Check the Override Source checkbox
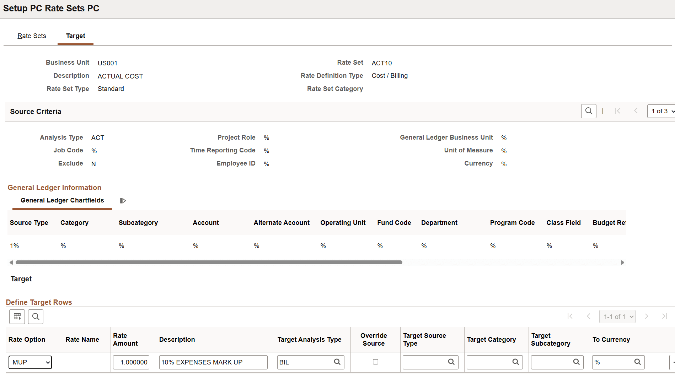 (375, 362)
